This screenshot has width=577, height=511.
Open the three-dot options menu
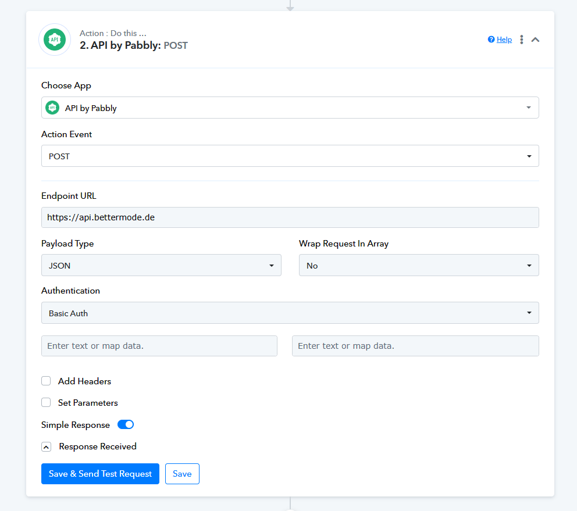point(521,40)
